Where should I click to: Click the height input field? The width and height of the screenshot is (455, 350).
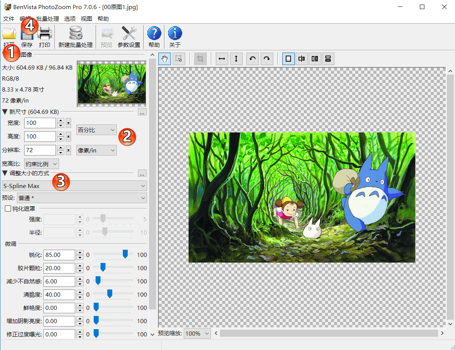(40, 137)
